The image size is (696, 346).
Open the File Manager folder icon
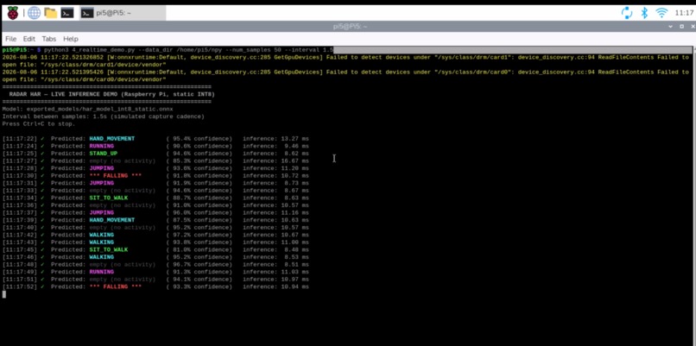(x=51, y=13)
